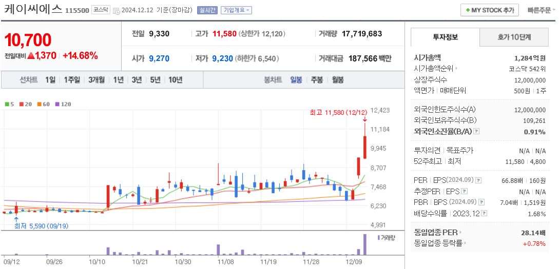Click the green 5-day moving average swatch
Viewport: 559px width, 269px height.
(7, 104)
